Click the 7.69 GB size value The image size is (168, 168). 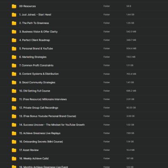pos(130,133)
